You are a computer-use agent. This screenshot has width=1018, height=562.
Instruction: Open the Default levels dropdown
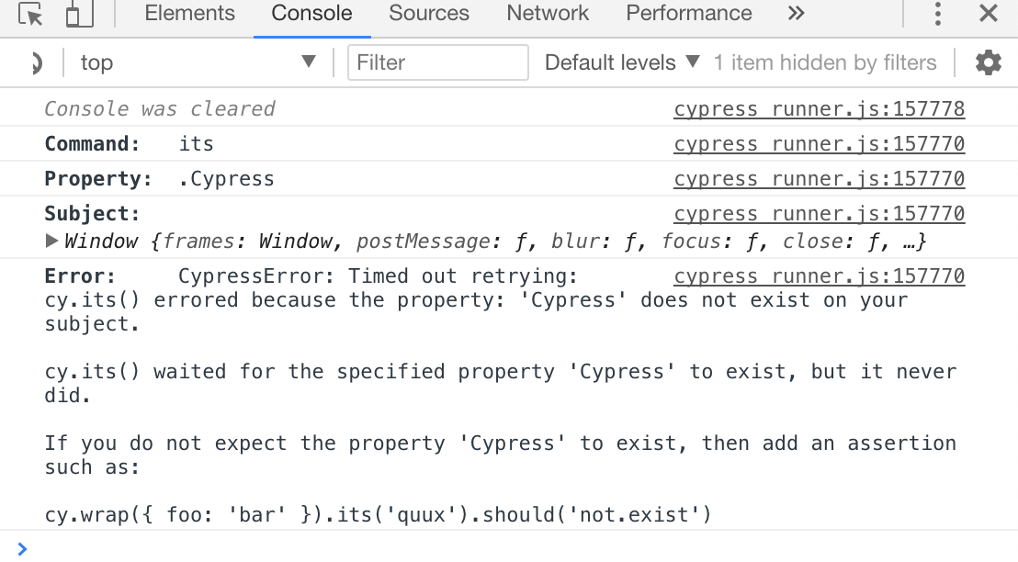click(x=622, y=62)
